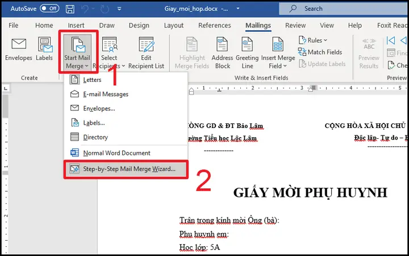Choose Labels... from the menu

(126, 123)
